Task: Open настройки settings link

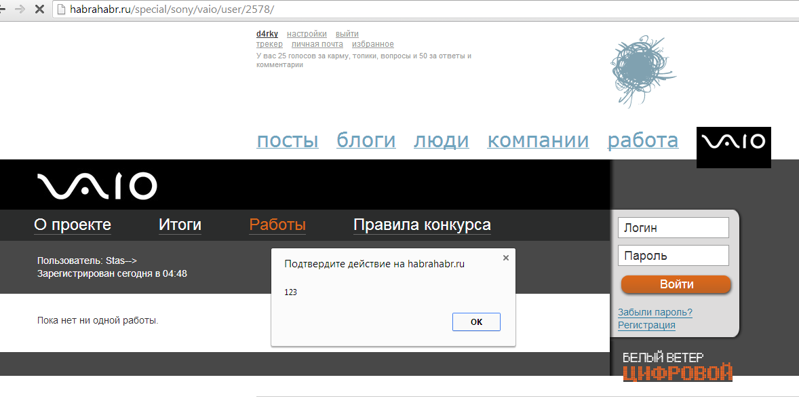Action: [x=307, y=34]
